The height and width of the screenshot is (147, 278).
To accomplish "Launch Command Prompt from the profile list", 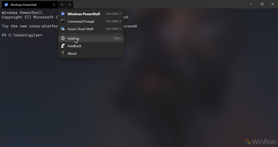I will coord(91,21).
